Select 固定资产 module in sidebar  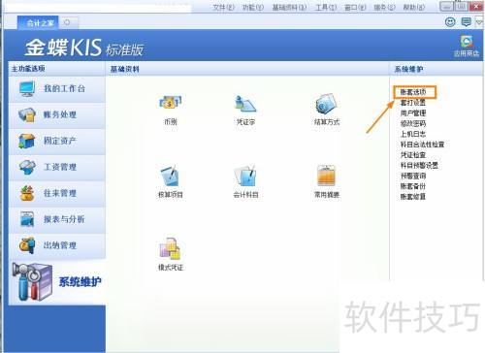57,142
